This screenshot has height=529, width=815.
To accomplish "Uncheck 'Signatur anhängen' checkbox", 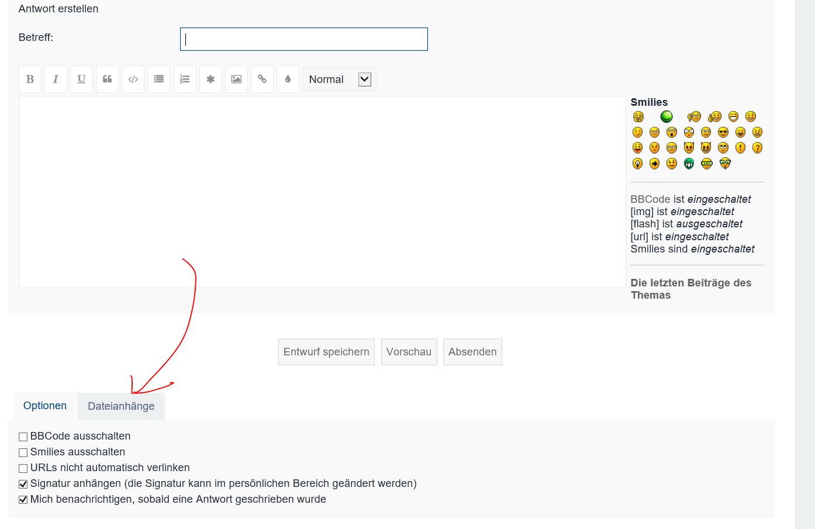I will coord(23,484).
